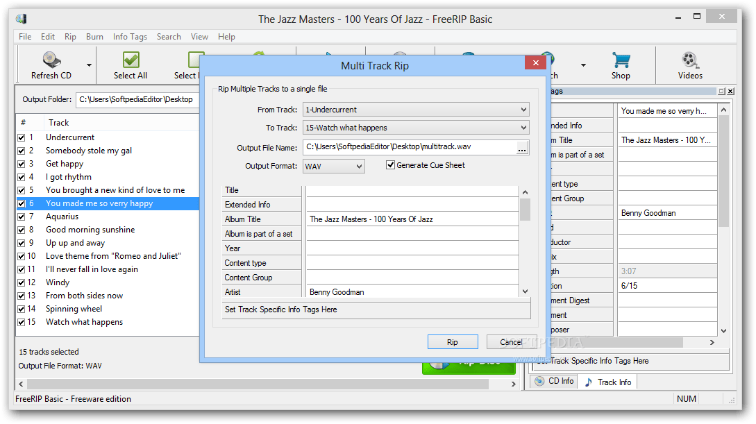The height and width of the screenshot is (424, 756).
Task: Expand the Refresh CD dropdown arrow
Action: click(89, 65)
